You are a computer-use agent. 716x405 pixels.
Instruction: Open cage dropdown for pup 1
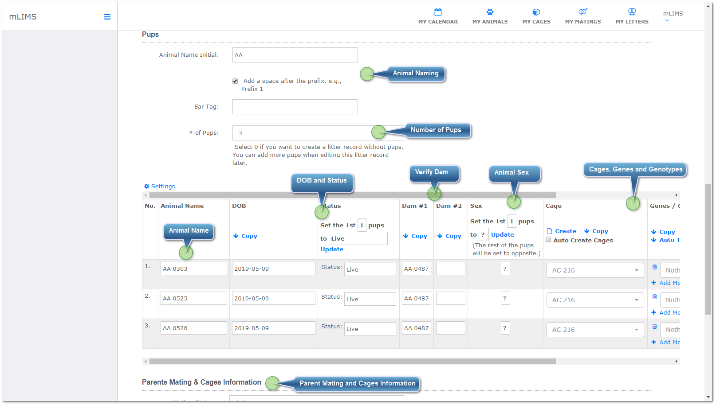click(x=595, y=270)
